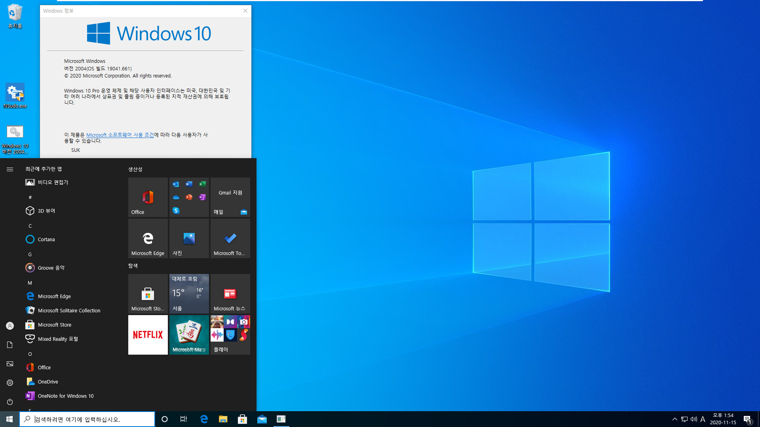Open the user account icon in Start
This screenshot has width=760, height=427.
(x=10, y=326)
